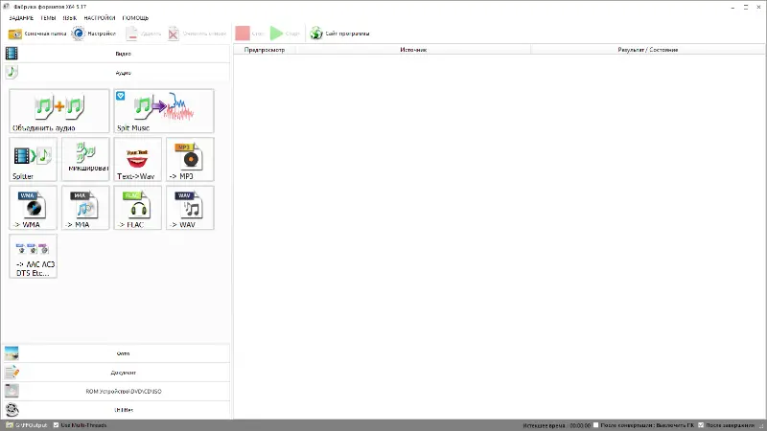Choose the -> M4A conversion tile
Screen dimensions: 767x431
pos(85,208)
